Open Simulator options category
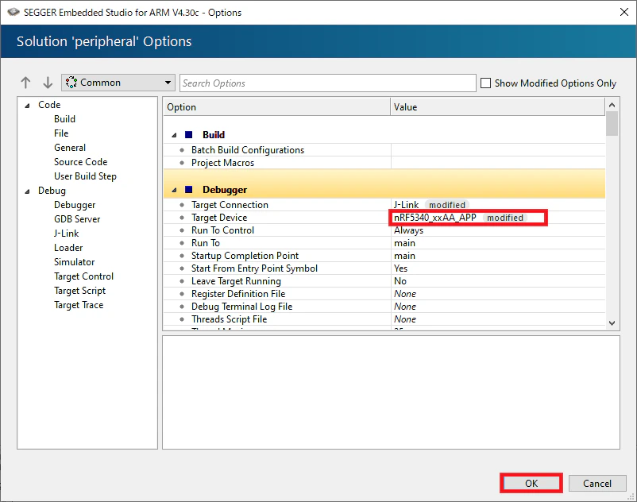637x502 pixels. [75, 262]
